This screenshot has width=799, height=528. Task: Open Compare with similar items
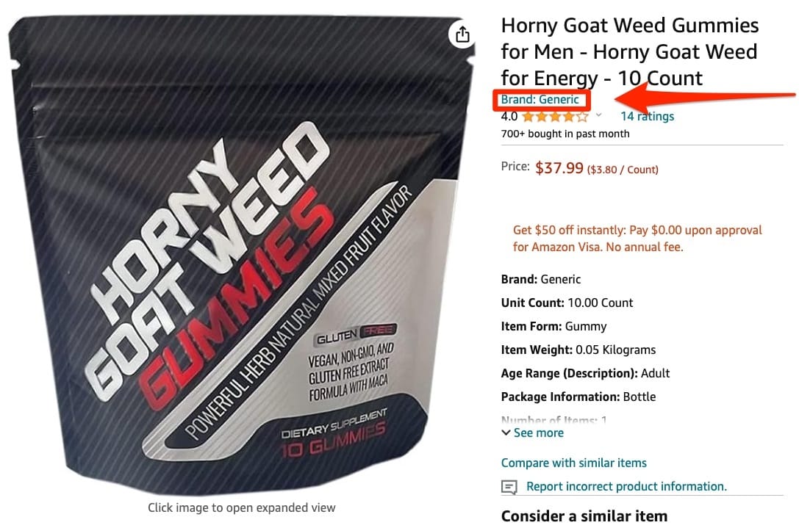point(574,463)
